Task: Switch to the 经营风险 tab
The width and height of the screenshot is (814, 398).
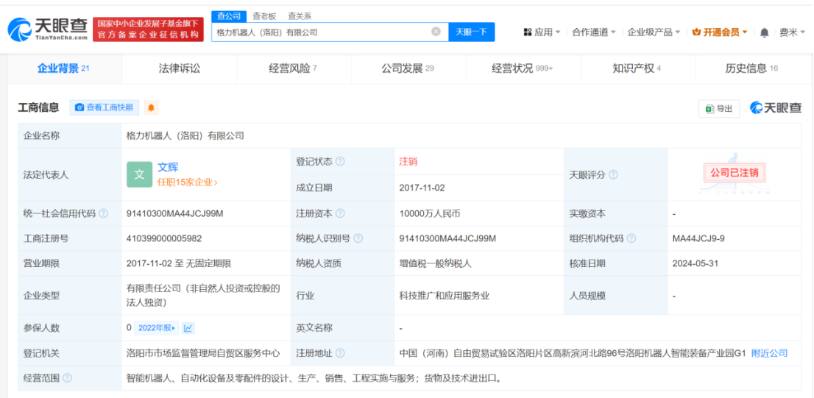Action: (x=294, y=68)
